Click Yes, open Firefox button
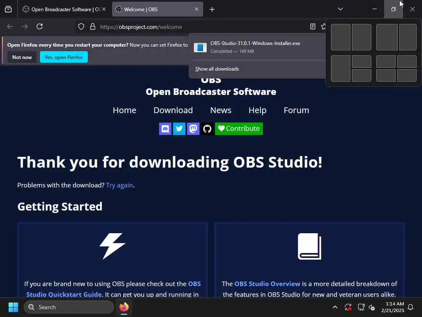This screenshot has width=422, height=317. coord(64,57)
